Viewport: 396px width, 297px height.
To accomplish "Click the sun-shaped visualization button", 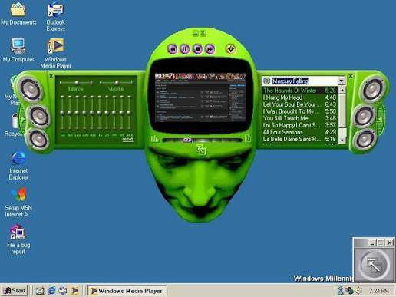I will tap(230, 49).
